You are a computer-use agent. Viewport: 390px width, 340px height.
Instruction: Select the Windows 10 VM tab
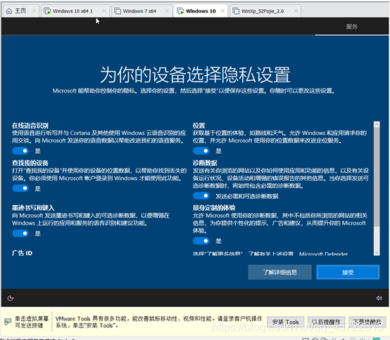[201, 11]
